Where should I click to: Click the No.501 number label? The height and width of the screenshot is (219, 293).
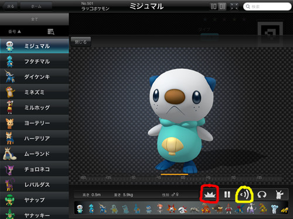tap(87, 4)
